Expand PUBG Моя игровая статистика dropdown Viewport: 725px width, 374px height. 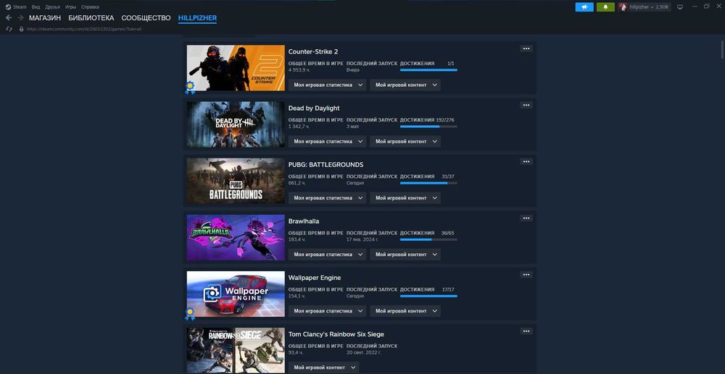[328, 197]
